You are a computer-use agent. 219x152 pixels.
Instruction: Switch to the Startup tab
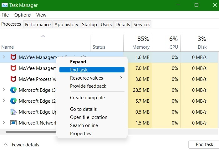89,25
